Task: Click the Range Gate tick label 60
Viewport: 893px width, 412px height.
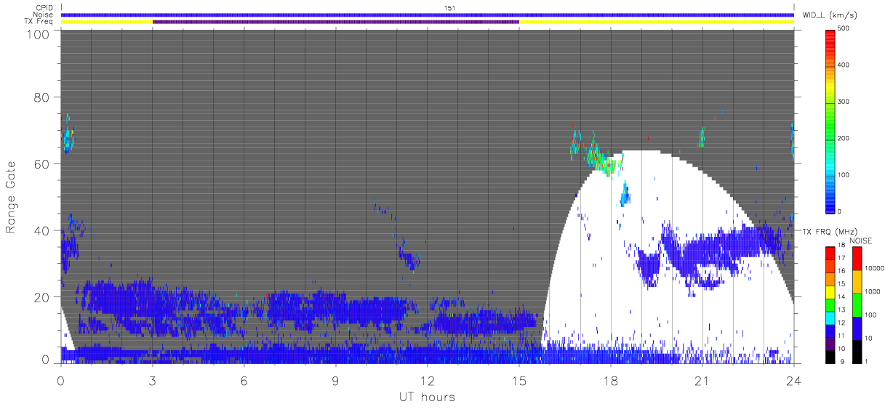Action: pyautogui.click(x=42, y=163)
